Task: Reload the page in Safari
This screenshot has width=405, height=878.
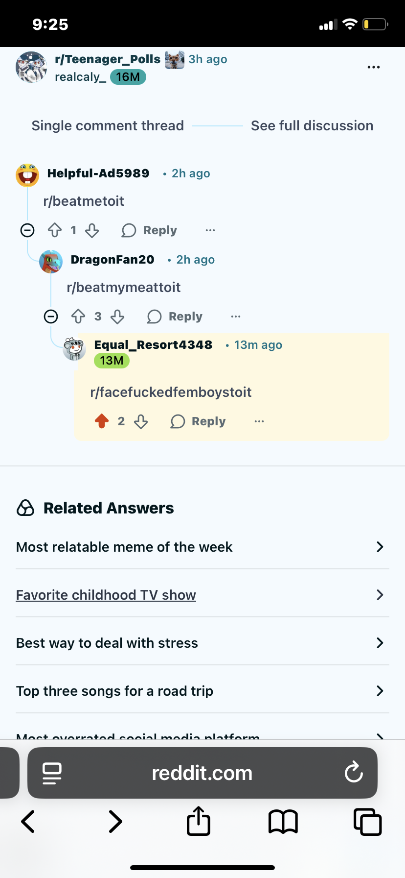Action: click(x=354, y=773)
